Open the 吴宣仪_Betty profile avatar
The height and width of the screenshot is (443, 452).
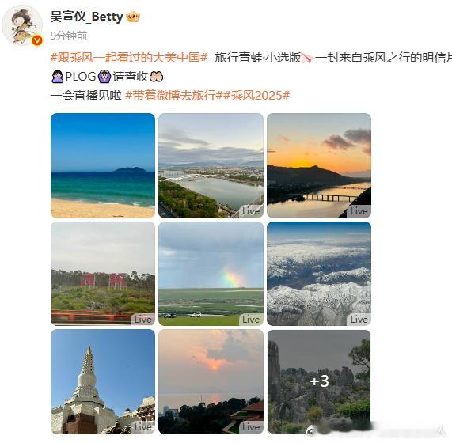pyautogui.click(x=22, y=25)
